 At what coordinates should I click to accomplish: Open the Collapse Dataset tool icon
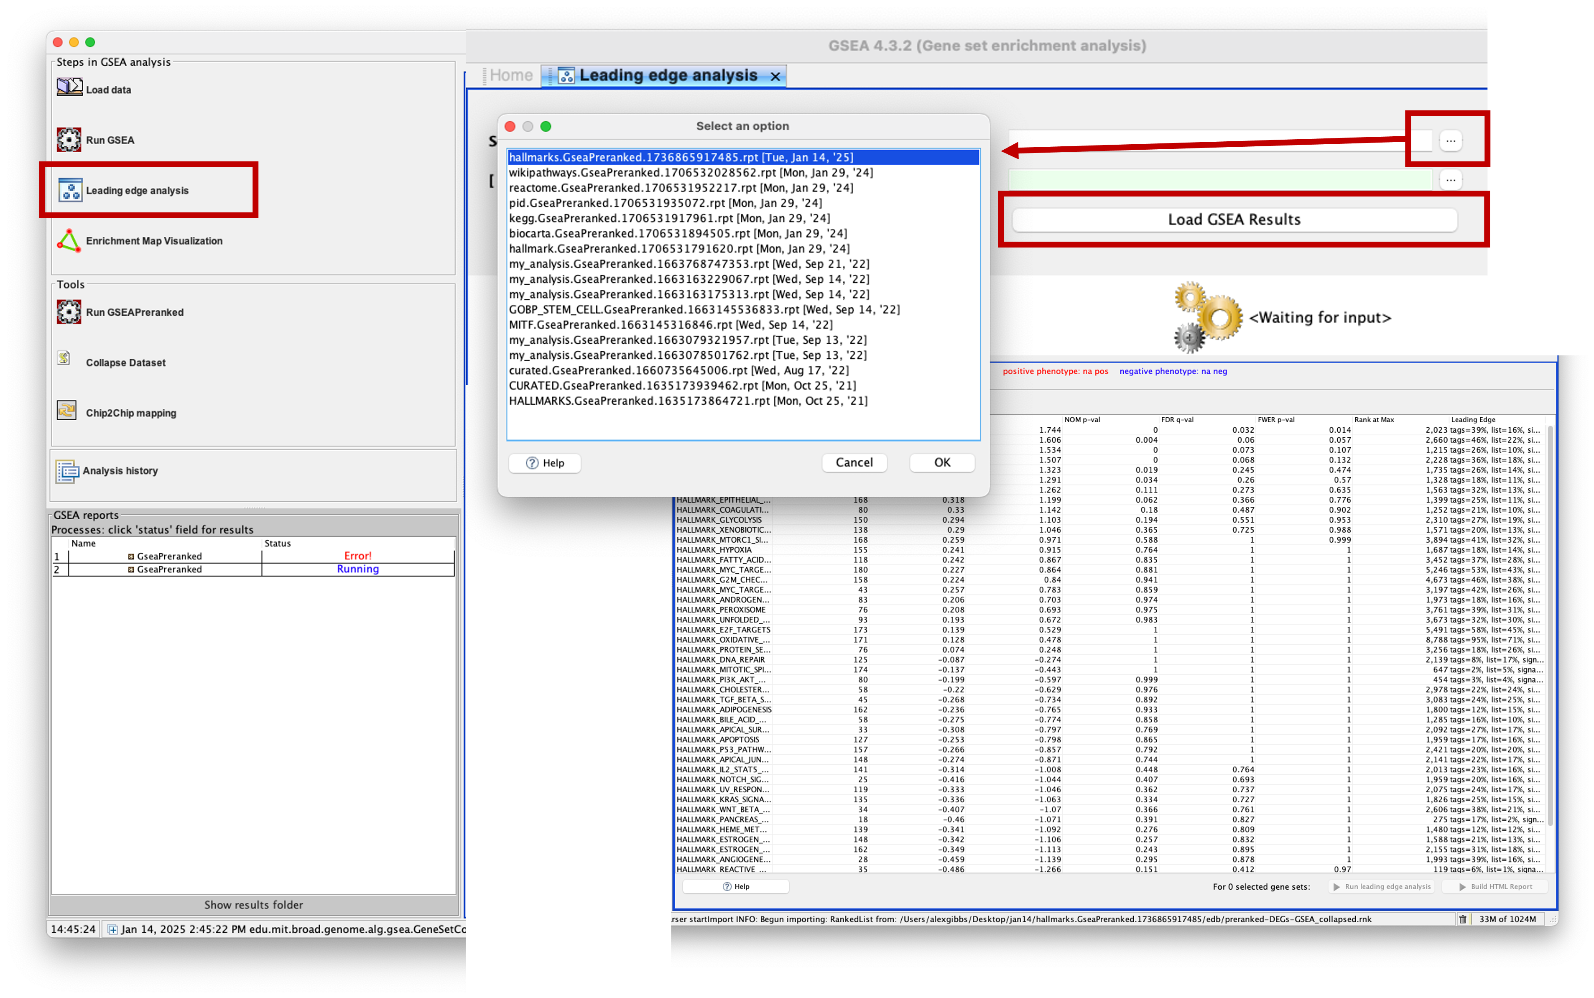coord(64,358)
